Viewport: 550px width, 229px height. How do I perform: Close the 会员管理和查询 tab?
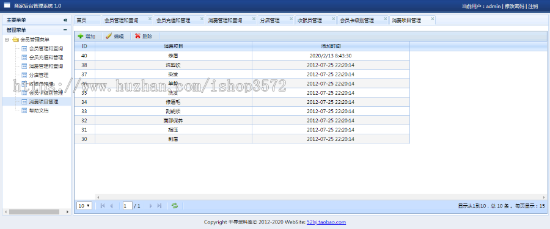pos(150,18)
